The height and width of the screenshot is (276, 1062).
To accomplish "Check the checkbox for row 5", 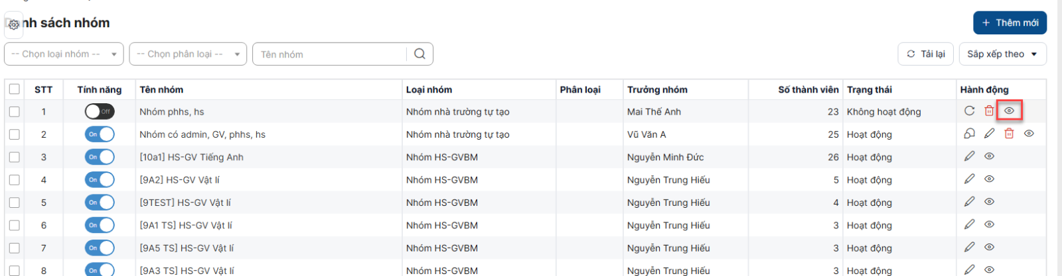I will (x=15, y=203).
